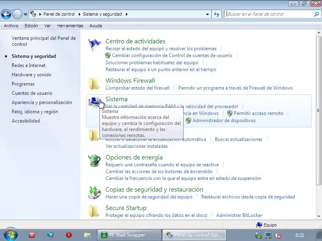The width and height of the screenshot is (322, 241).
Task: Click Hacer una copia de seguridad del equipo
Action: tap(149, 197)
